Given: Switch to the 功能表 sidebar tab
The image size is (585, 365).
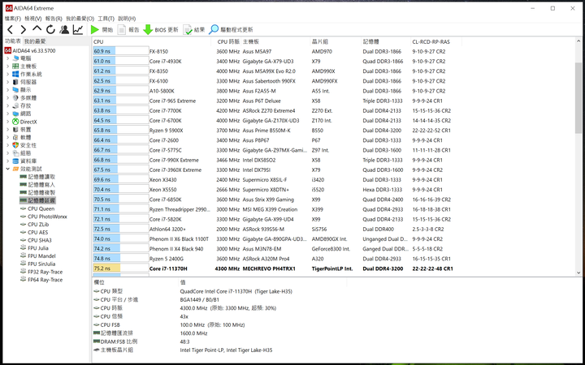Looking at the screenshot, I should 13,41.
